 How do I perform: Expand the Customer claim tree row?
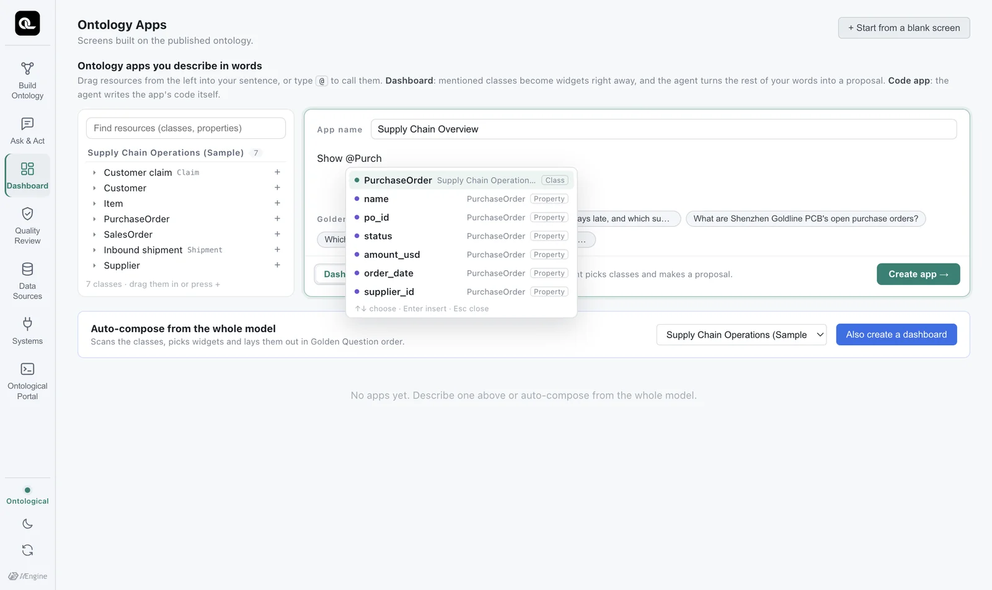[x=94, y=173]
